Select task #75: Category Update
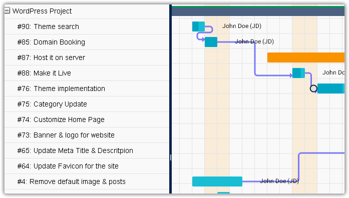Viewport: 349px width, 198px height. click(x=87, y=104)
